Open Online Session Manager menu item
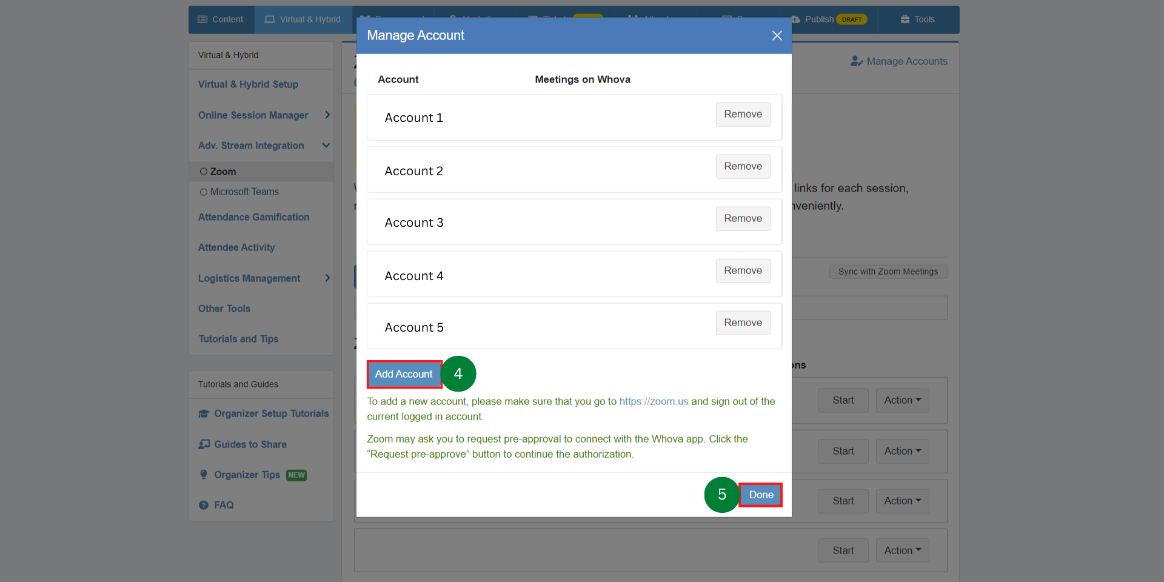This screenshot has height=582, width=1164. click(x=253, y=115)
